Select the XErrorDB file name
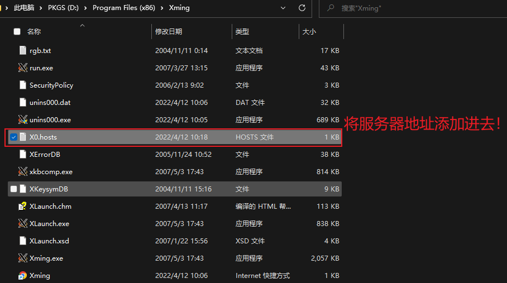Viewport: 507px width, 283px height. [x=45, y=154]
